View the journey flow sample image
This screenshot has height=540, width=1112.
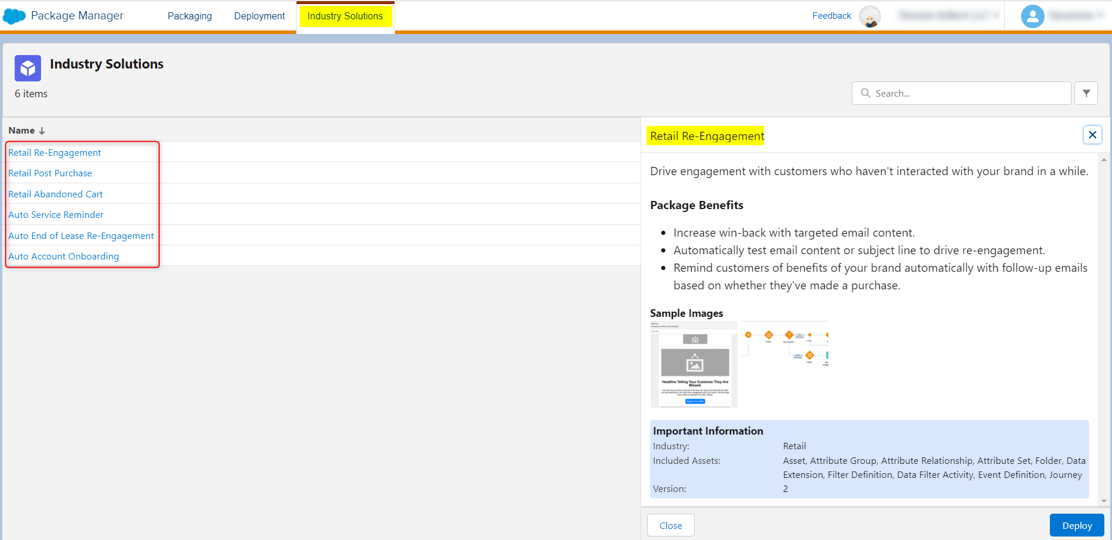tap(785, 344)
